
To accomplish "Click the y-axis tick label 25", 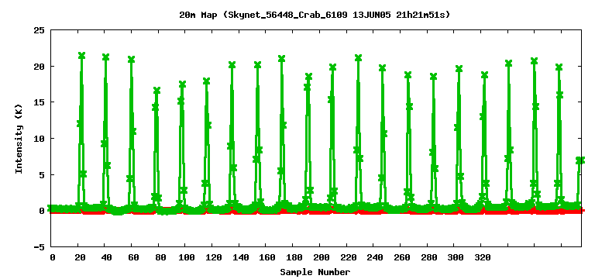I will pos(40,29).
